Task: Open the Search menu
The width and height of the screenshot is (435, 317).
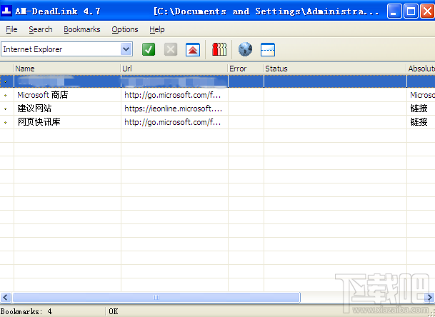Action: tap(41, 29)
